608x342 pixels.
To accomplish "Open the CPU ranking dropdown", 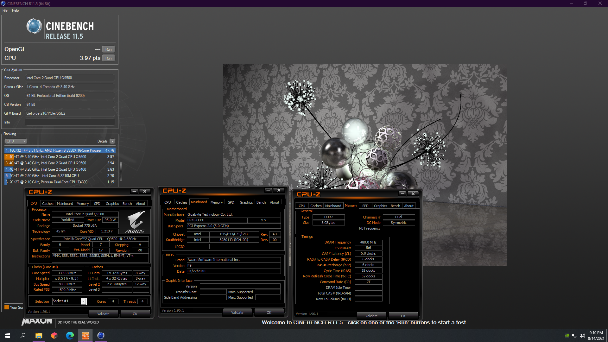I will tap(16, 141).
